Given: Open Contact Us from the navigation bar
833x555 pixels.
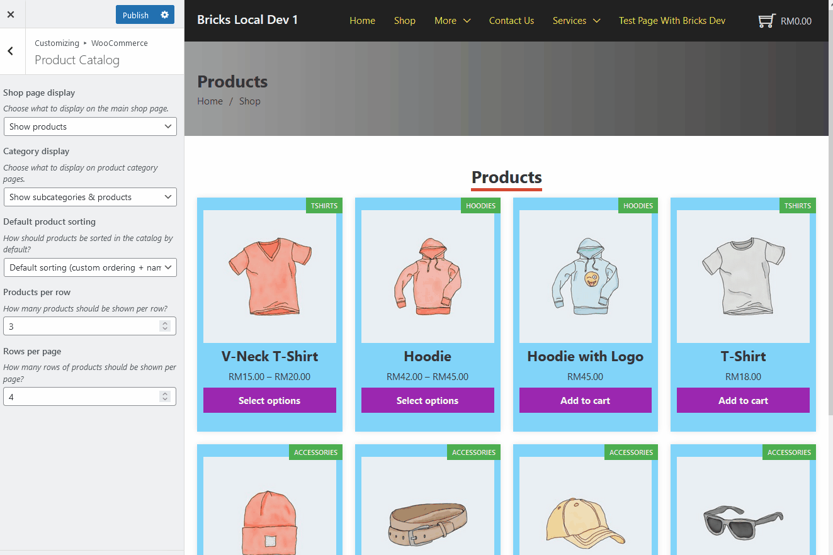Looking at the screenshot, I should click(x=511, y=21).
